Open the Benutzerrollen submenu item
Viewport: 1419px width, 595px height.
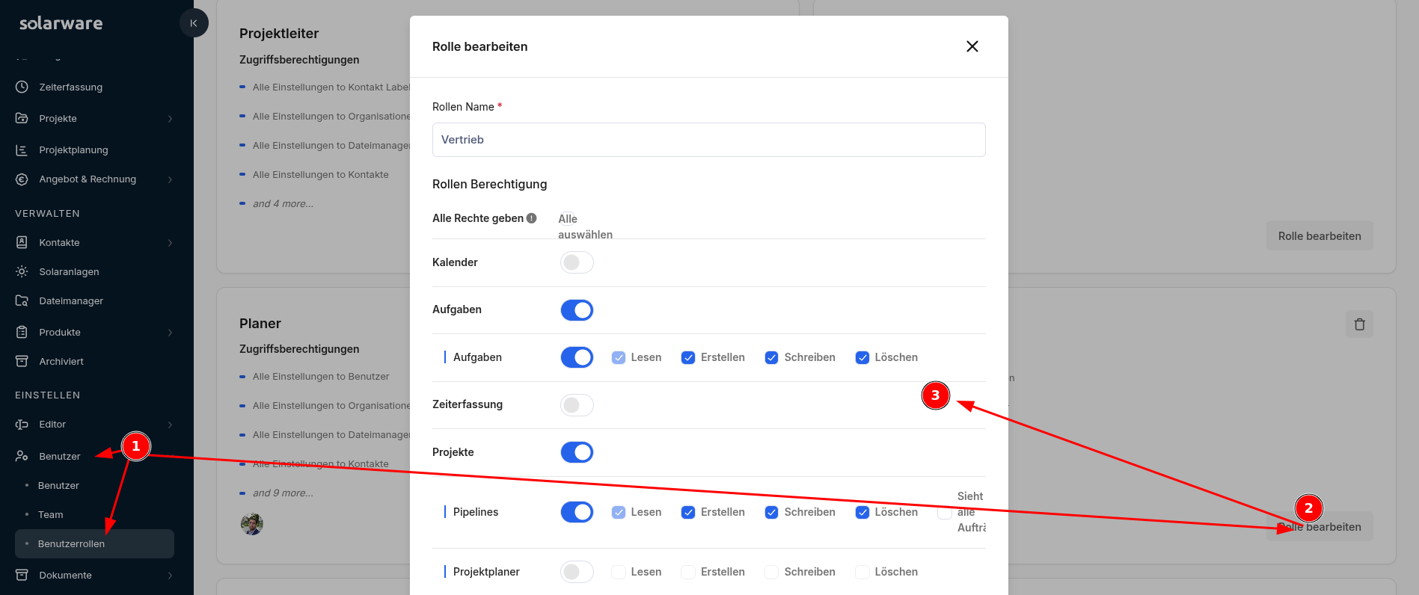pyautogui.click(x=71, y=543)
